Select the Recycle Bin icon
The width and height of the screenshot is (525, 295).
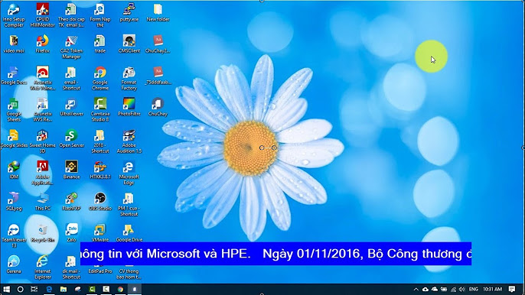coord(43,233)
